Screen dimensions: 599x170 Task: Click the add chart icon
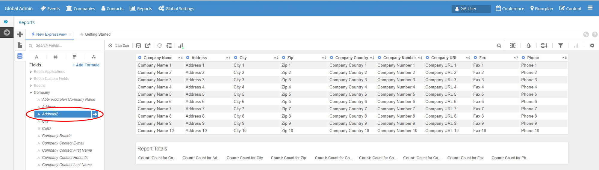click(181, 46)
